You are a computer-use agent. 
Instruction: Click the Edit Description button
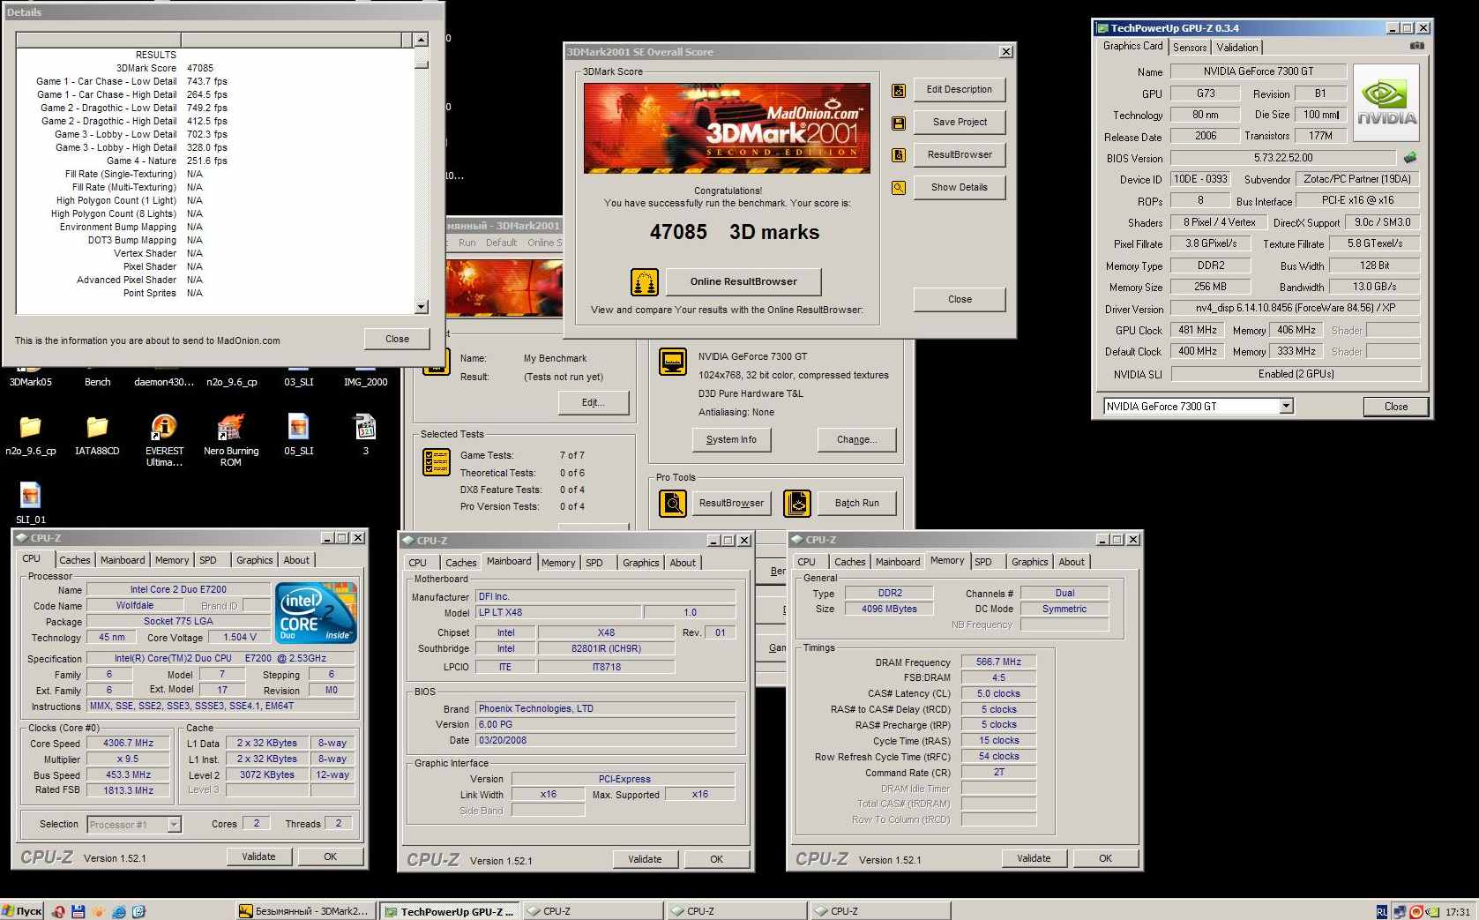coord(960,90)
